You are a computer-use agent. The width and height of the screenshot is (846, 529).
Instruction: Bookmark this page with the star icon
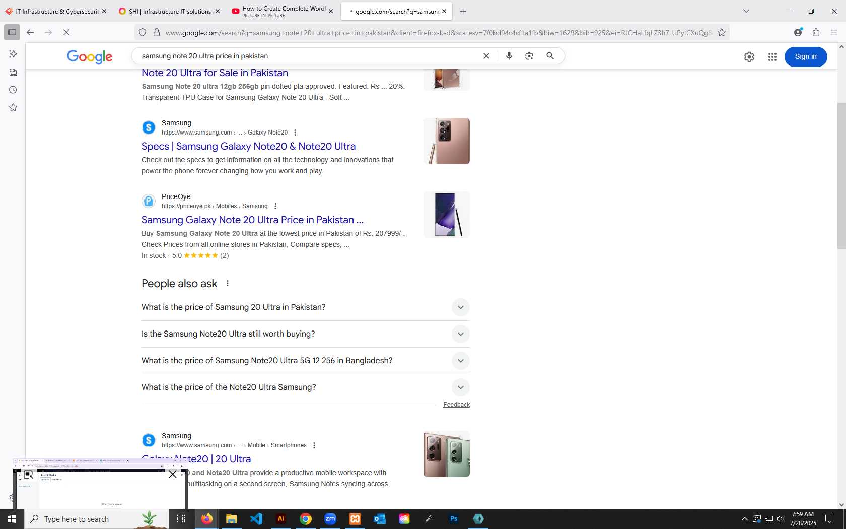722,33
